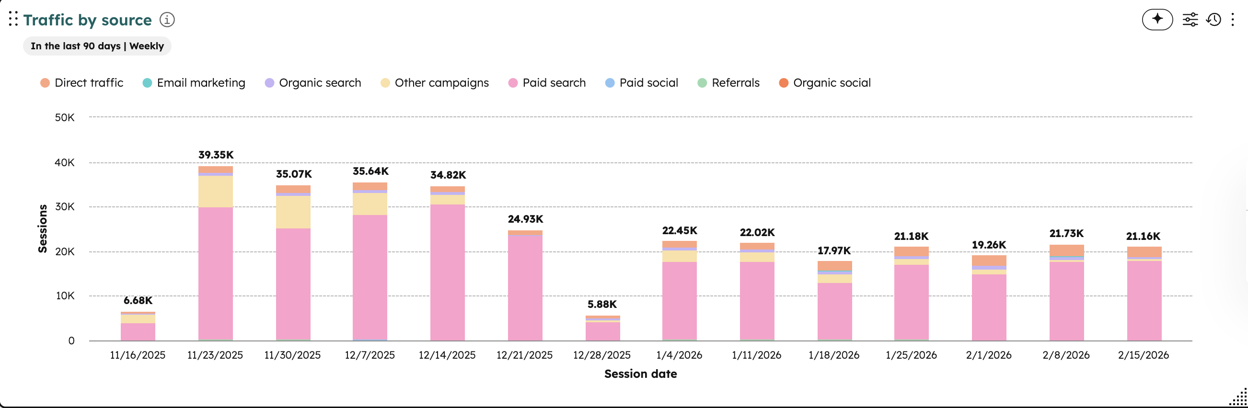Click the info icon beside "Traffic by source"

[x=167, y=20]
